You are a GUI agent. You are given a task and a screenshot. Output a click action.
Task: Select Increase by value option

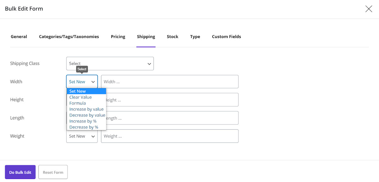pos(87,109)
